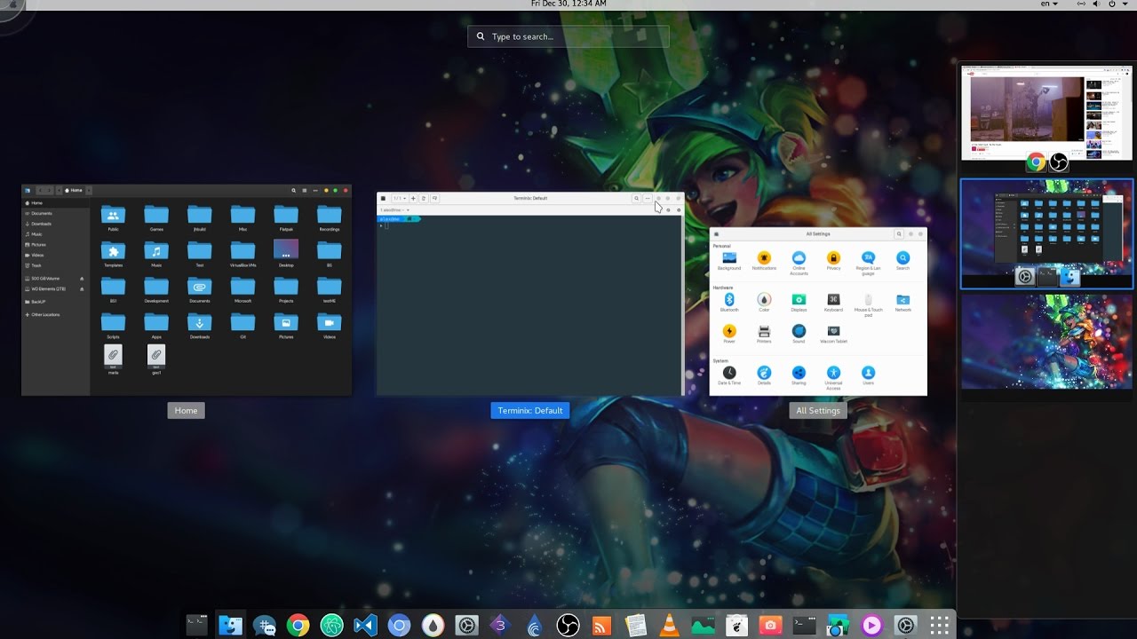Open the purple media player dash icon
Image resolution: width=1137 pixels, height=639 pixels.
tap(871, 626)
